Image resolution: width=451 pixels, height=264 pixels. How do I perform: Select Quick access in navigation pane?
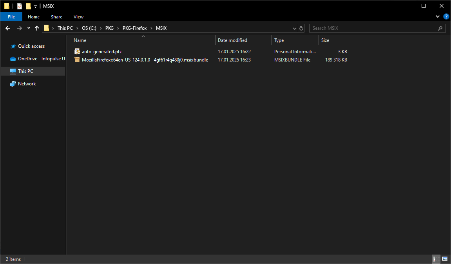[31, 46]
